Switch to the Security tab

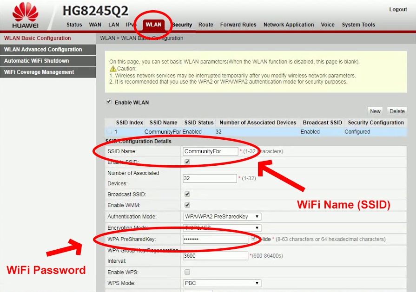click(182, 25)
